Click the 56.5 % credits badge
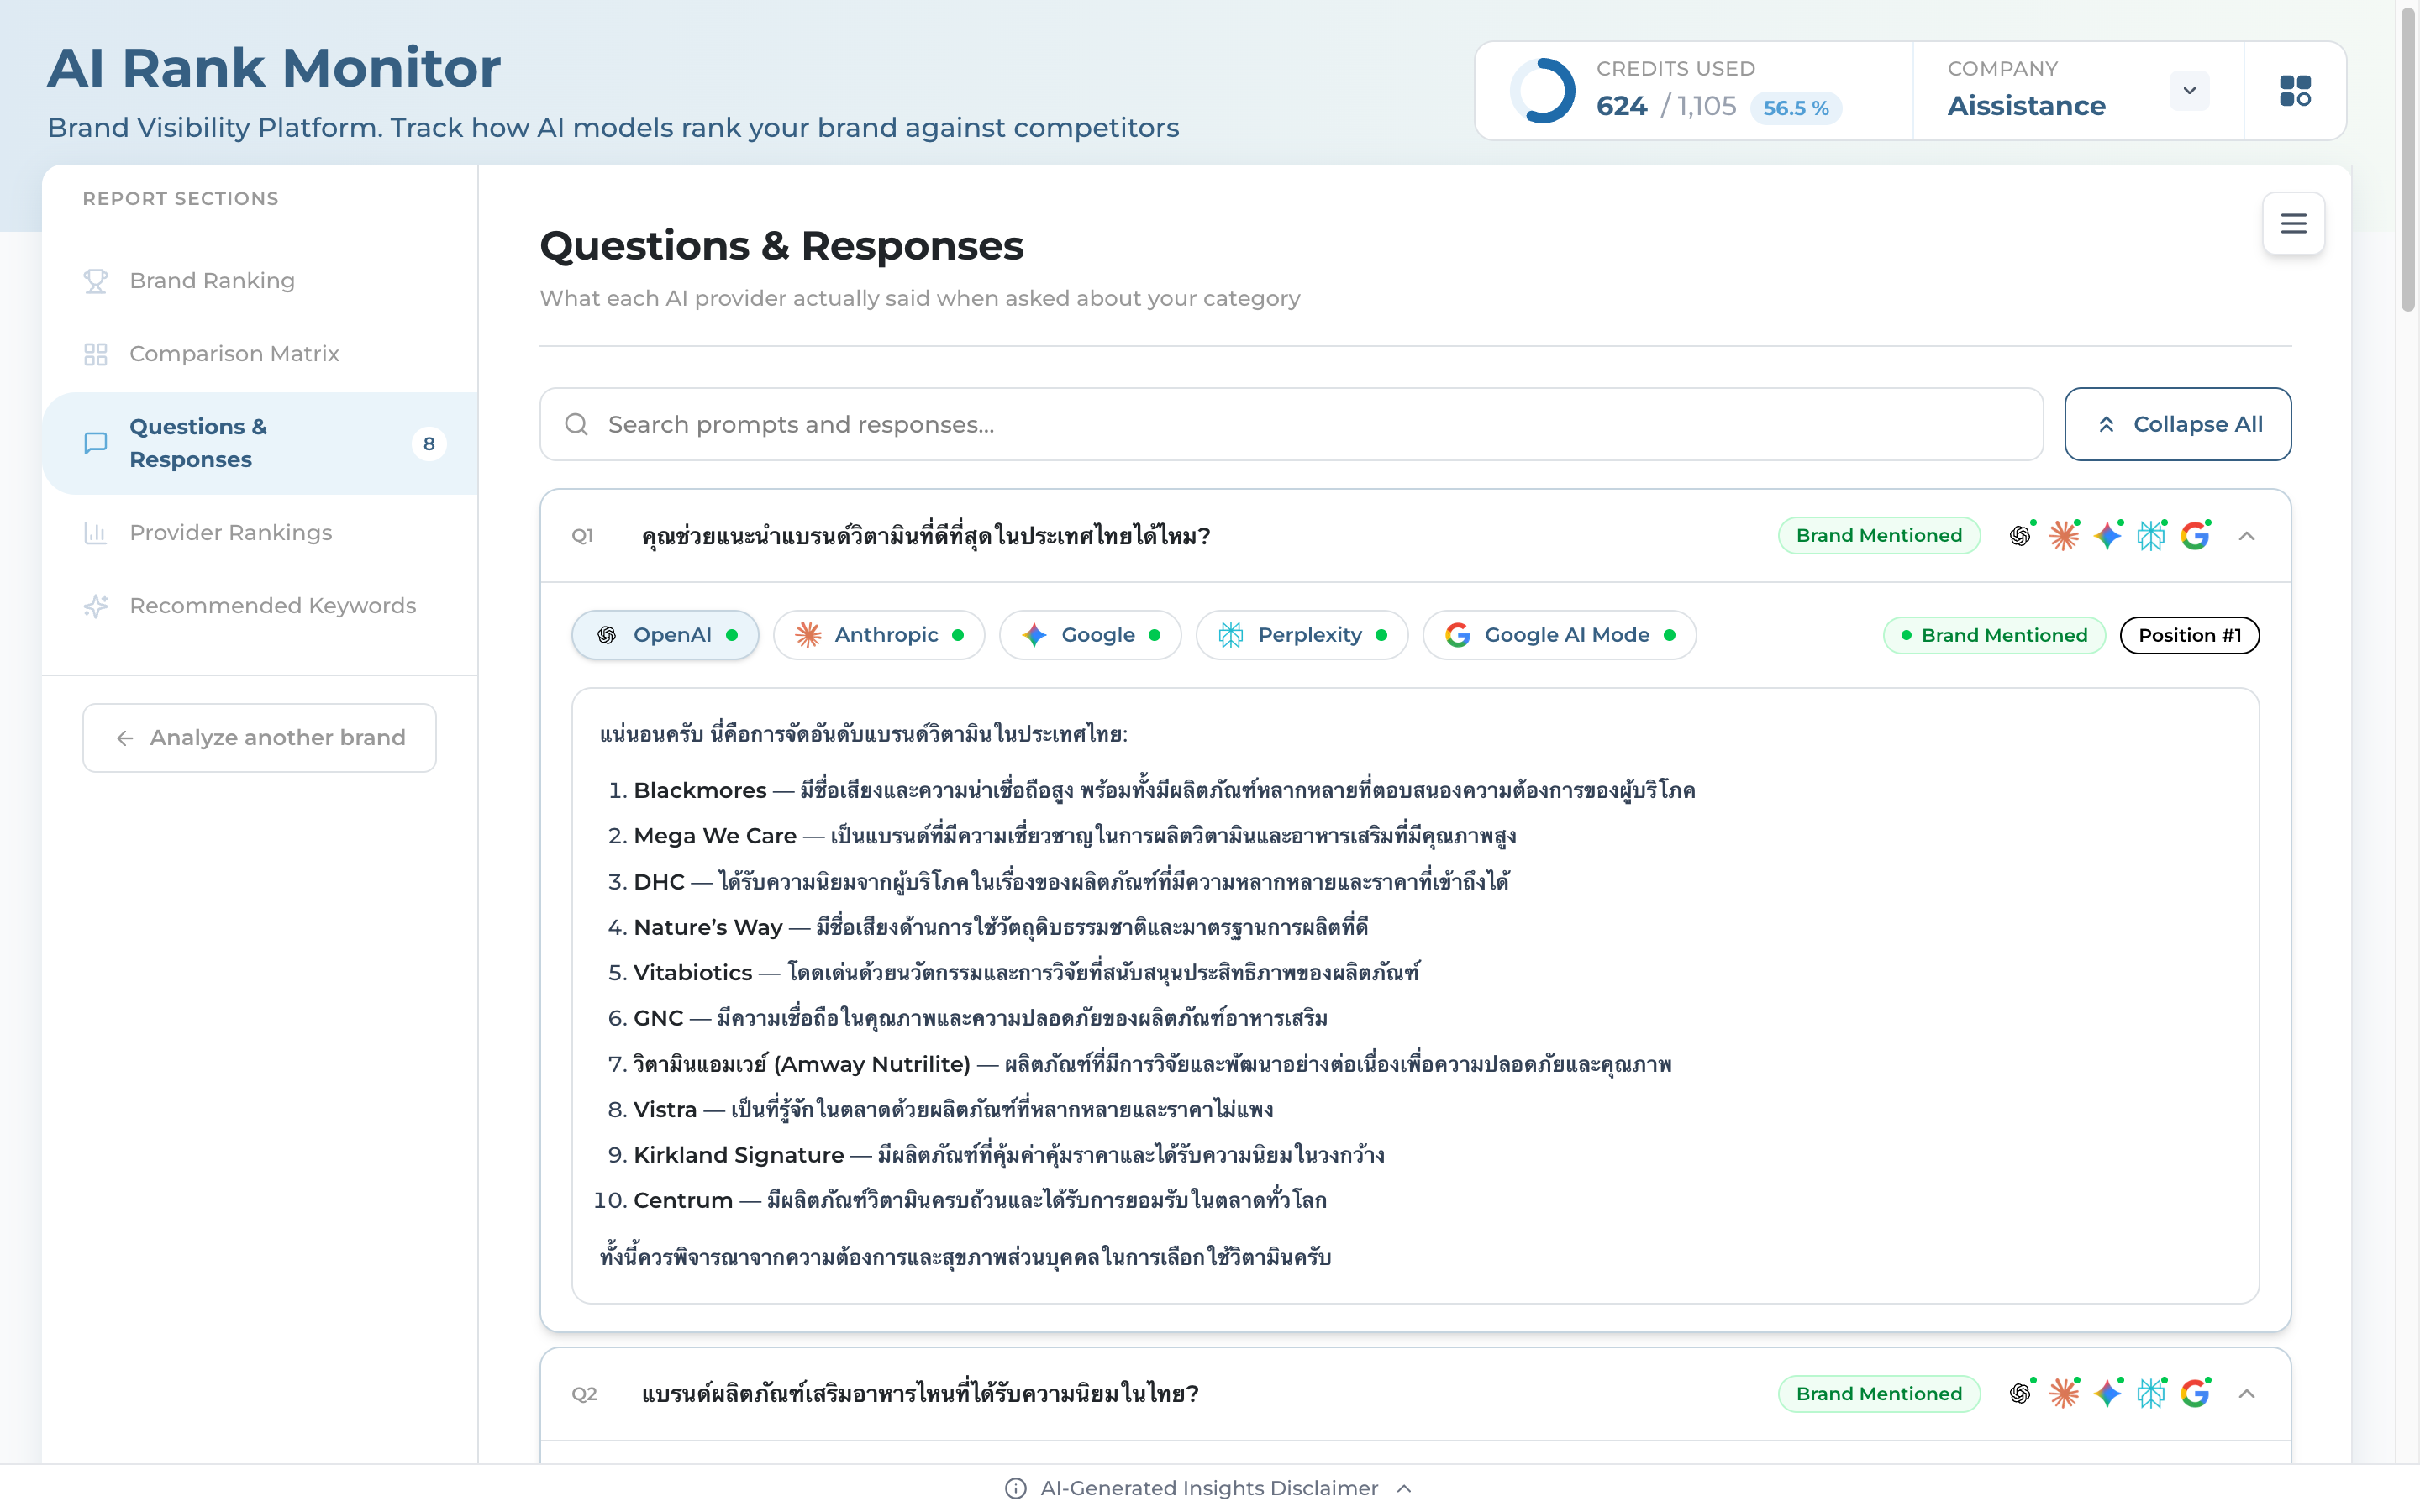 1795,108
